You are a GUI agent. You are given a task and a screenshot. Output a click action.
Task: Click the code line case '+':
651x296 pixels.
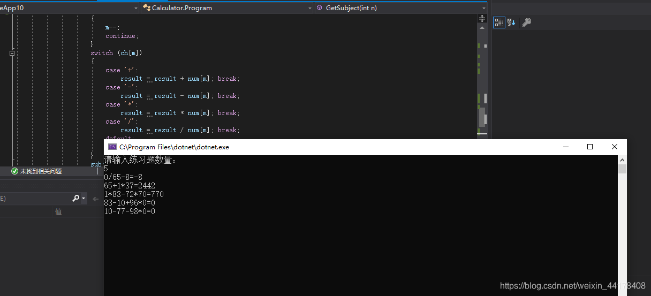pyautogui.click(x=122, y=70)
